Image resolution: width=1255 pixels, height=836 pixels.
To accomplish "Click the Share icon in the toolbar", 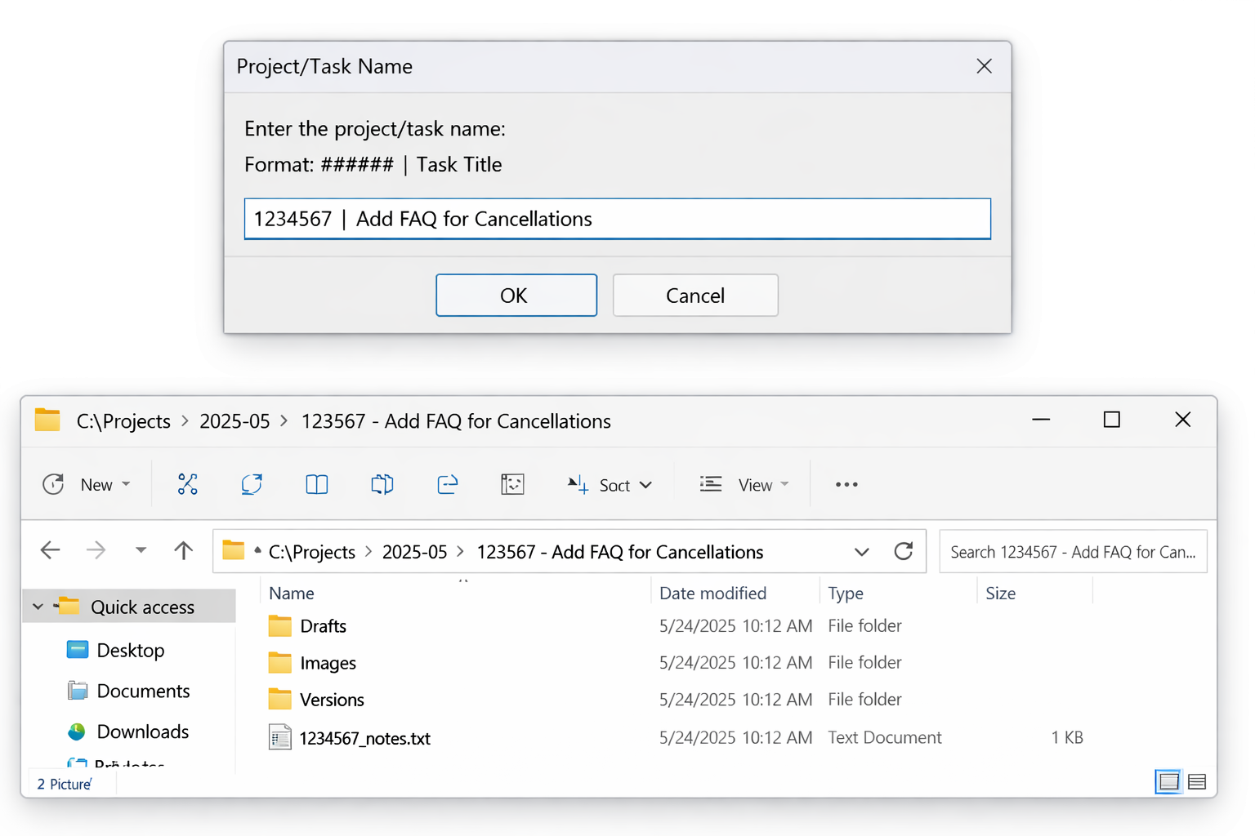I will point(448,484).
